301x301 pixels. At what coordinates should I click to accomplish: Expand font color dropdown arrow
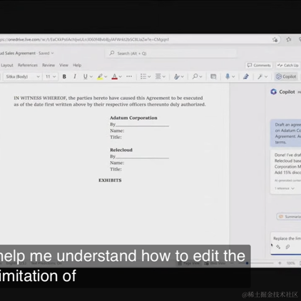pyautogui.click(x=121, y=76)
